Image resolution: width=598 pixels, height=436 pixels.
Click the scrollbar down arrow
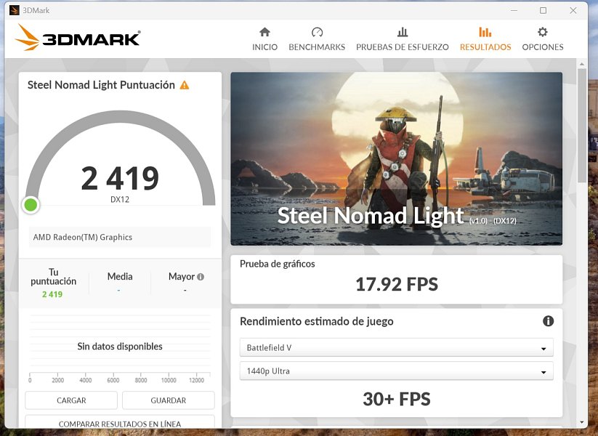[581, 422]
